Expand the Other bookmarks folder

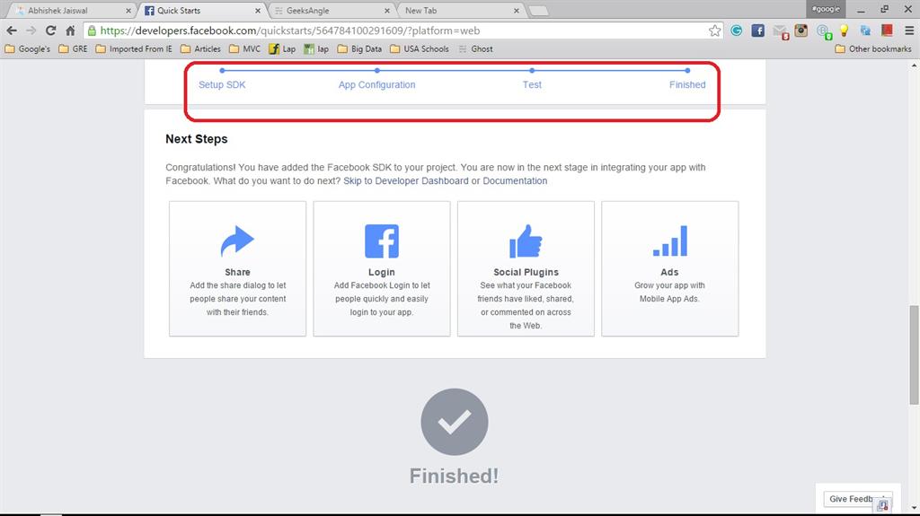pyautogui.click(x=873, y=48)
